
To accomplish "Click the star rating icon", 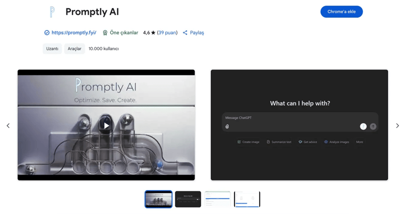I will pos(153,33).
